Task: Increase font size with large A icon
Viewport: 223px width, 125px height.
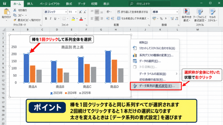Action: (x=80, y=12)
